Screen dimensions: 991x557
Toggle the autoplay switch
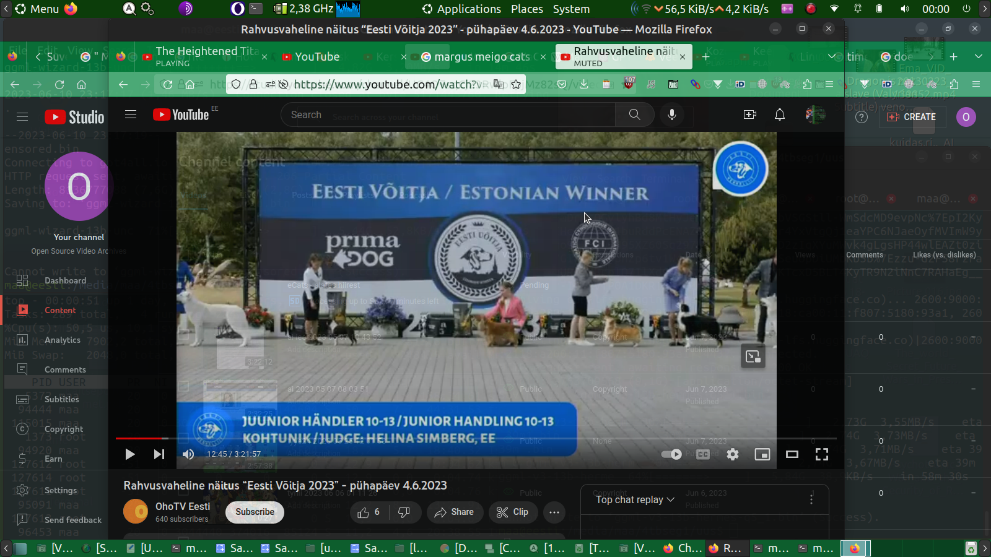point(671,454)
